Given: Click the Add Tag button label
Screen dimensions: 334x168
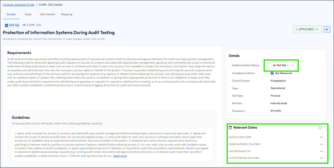Looking at the screenshot, I should pyautogui.click(x=14, y=25).
